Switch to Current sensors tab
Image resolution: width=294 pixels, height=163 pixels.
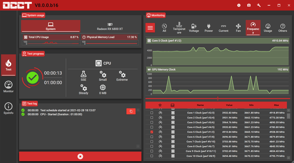pos(223,28)
